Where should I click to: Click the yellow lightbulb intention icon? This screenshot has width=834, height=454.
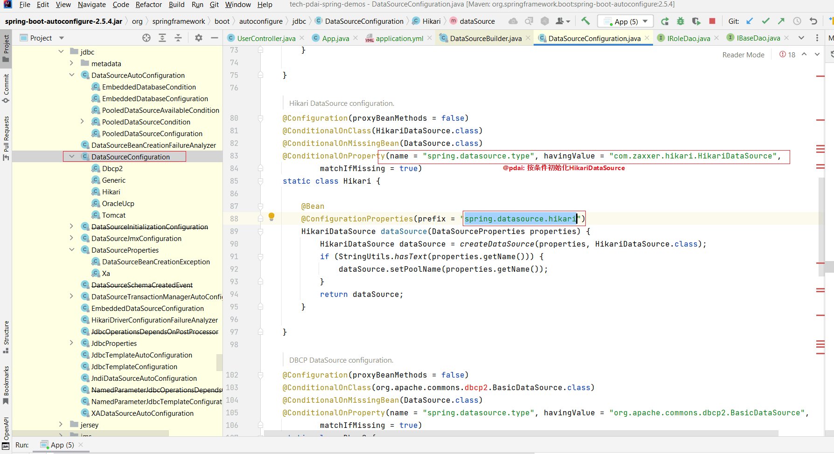coord(271,217)
